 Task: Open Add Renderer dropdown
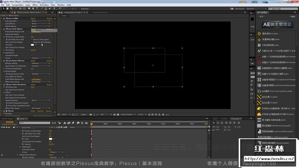[41, 26]
